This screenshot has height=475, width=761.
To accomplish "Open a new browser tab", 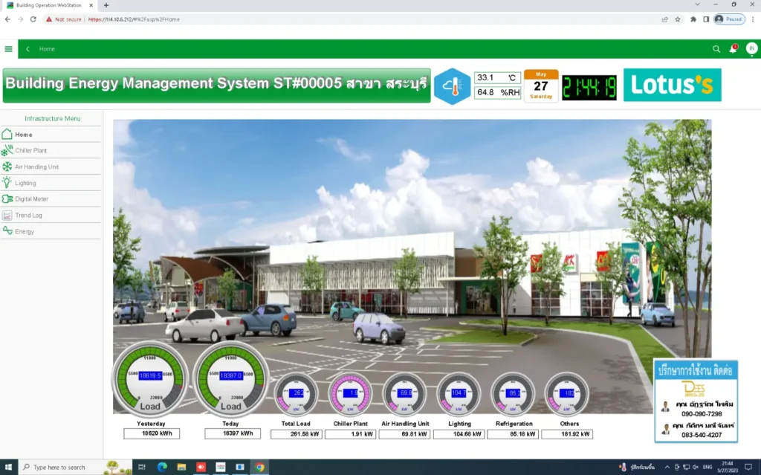I will click(106, 5).
